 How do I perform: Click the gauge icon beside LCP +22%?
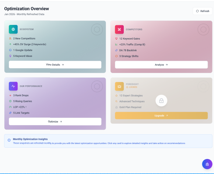[x=10, y=107]
